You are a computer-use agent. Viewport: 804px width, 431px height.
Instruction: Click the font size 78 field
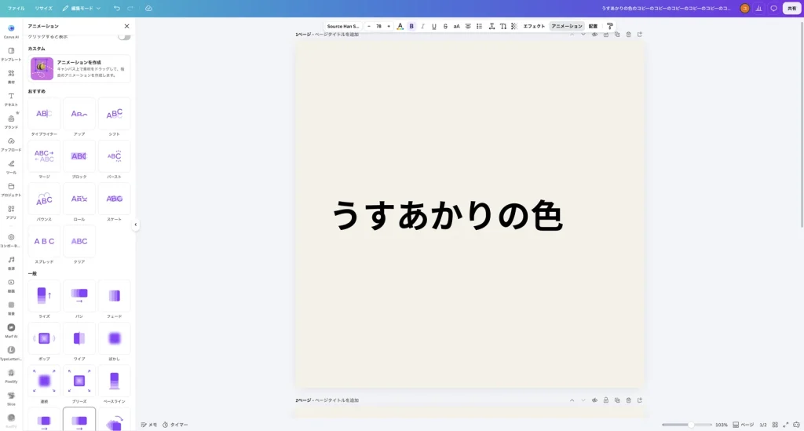click(x=378, y=26)
